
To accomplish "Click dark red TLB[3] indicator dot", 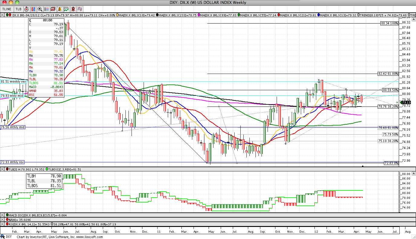I will 7,169.
